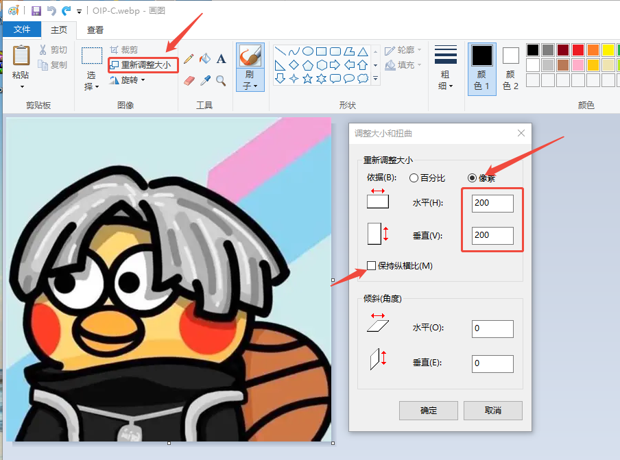620x460 pixels.
Task: Click the Horizontal skew (水平O) field
Action: point(492,329)
